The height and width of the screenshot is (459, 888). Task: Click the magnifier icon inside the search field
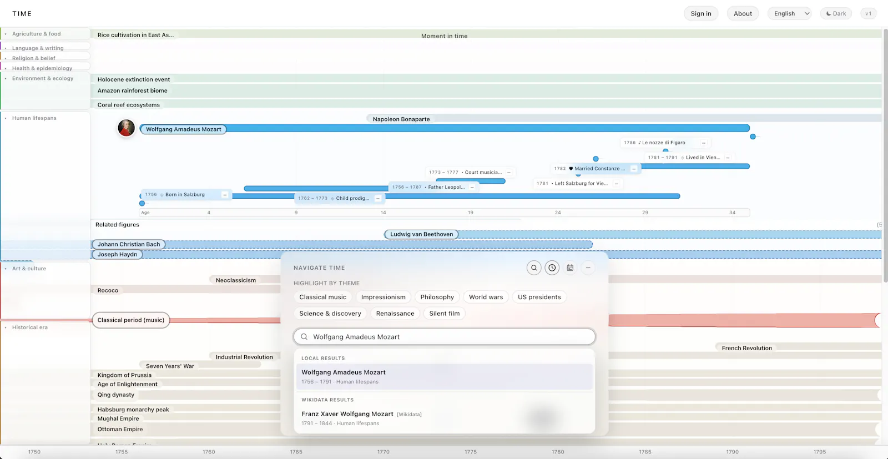pyautogui.click(x=304, y=337)
